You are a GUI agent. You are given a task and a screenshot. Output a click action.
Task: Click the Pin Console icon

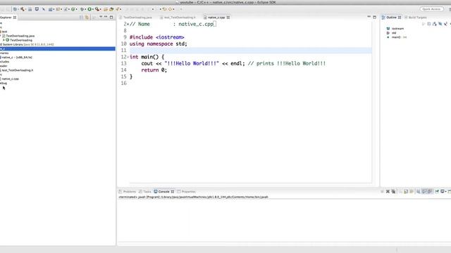(437, 191)
